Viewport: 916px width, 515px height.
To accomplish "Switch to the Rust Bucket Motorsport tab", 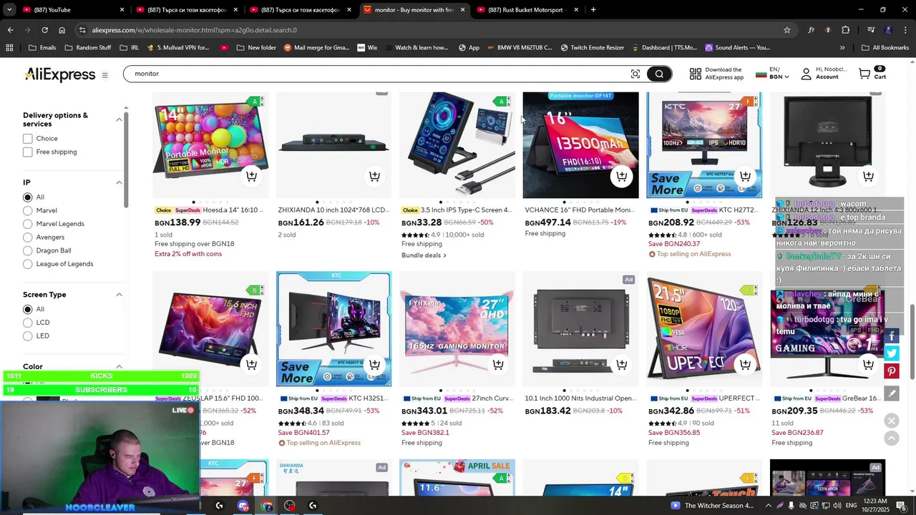I will [526, 10].
